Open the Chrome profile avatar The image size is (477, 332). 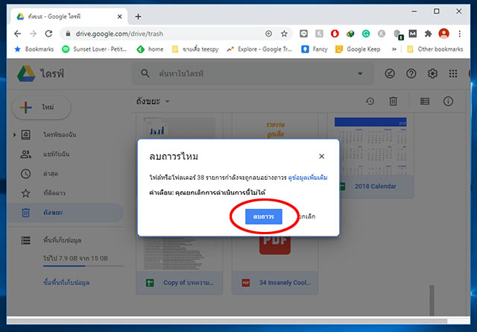tap(444, 34)
